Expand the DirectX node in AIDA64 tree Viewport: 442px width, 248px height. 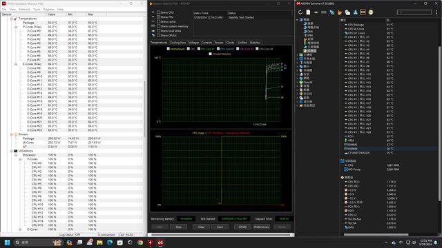298,83
